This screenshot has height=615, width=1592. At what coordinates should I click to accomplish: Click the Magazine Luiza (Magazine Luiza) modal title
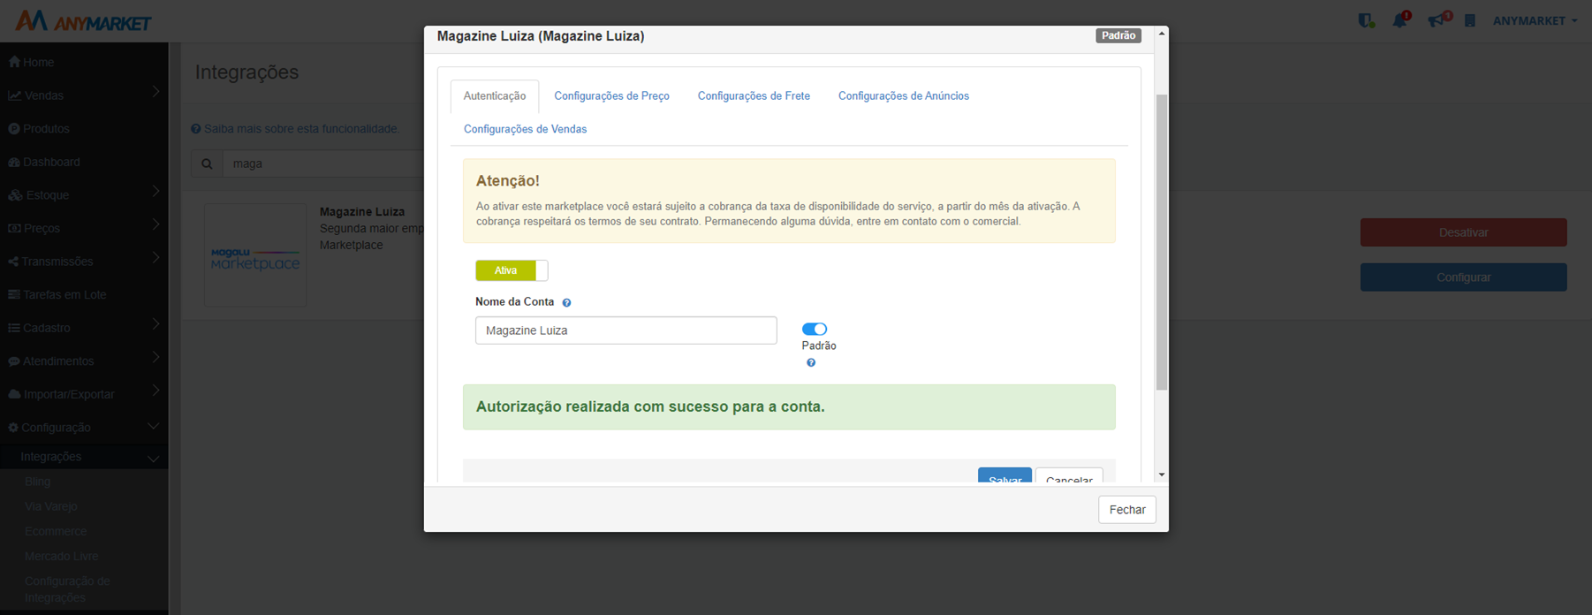coord(541,36)
